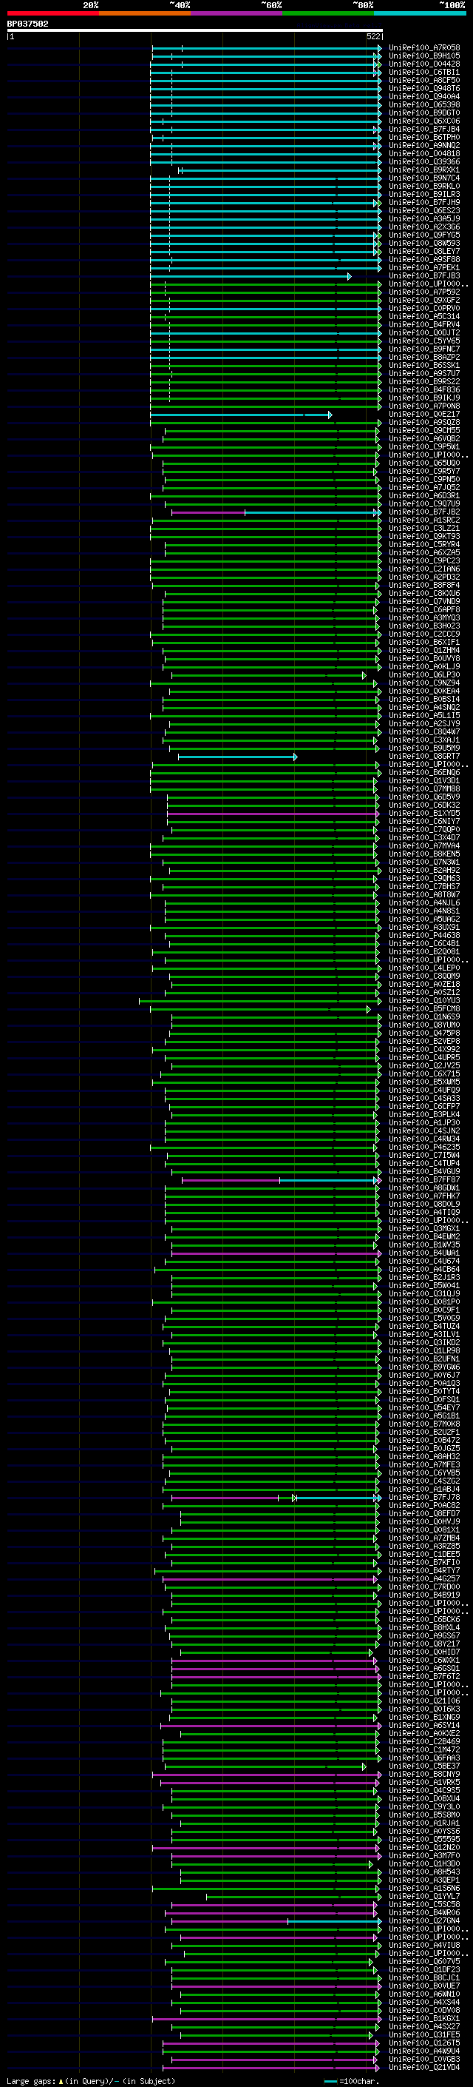473x2087 pixels.
Task: Select the UniRef100_P44638 hit label
Action: [424, 935]
